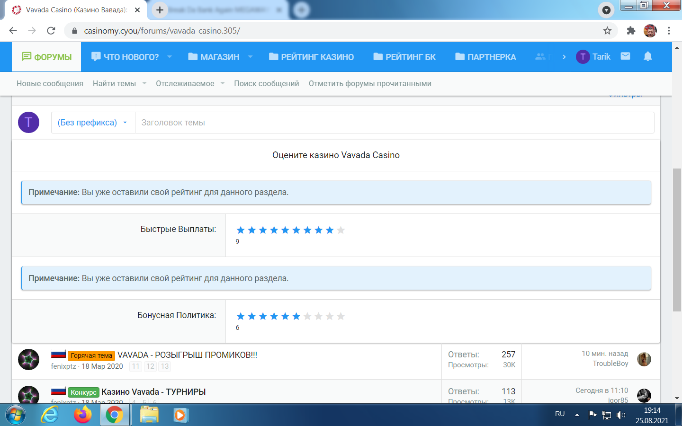Click the address bar URL
682x426 pixels.
162,31
